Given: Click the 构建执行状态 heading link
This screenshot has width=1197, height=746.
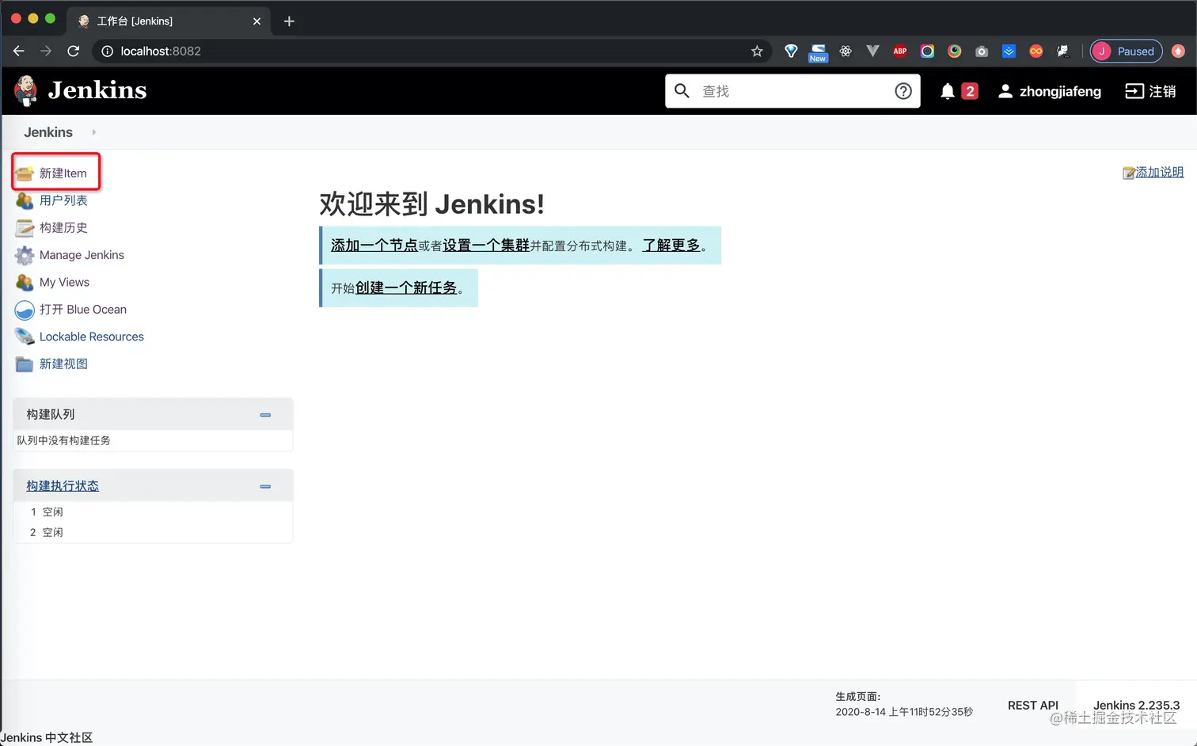Looking at the screenshot, I should [63, 486].
